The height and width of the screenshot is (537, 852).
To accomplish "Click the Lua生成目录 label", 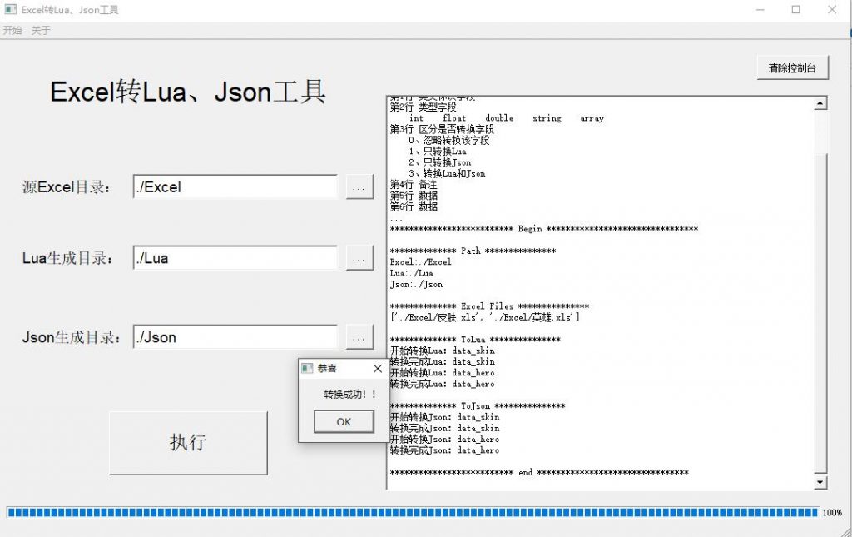I will pyautogui.click(x=68, y=258).
